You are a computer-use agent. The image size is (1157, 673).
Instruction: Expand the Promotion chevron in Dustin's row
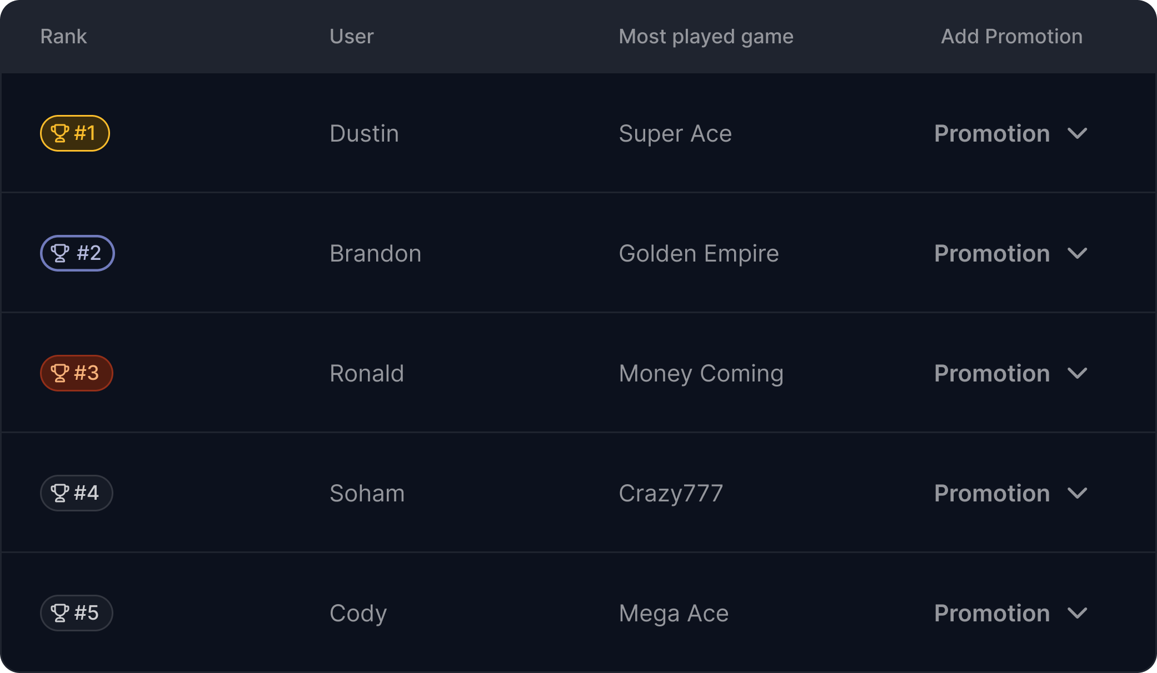(1077, 134)
